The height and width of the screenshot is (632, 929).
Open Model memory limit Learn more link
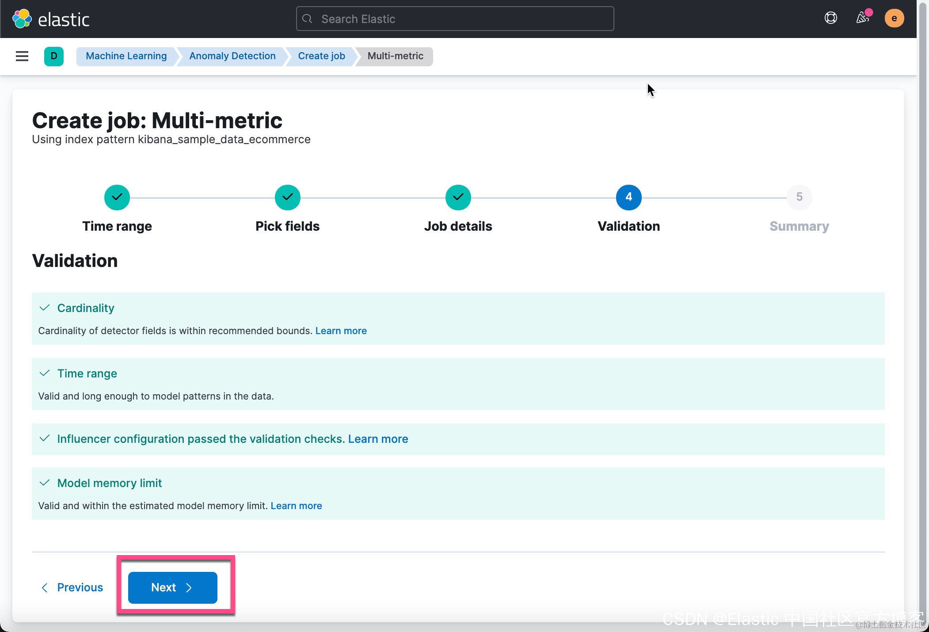(296, 506)
